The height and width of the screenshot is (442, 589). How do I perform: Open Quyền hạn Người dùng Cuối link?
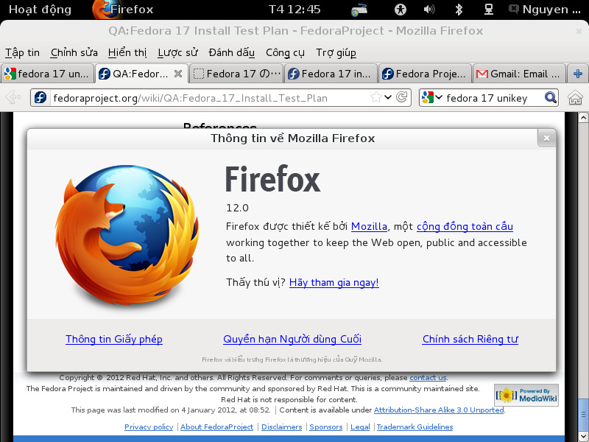point(292,339)
